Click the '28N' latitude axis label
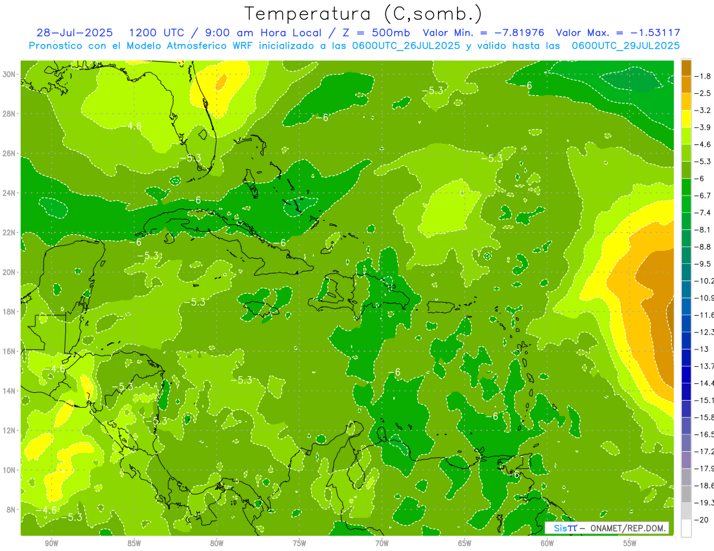Viewport: 714px width, 551px height. tap(10, 114)
